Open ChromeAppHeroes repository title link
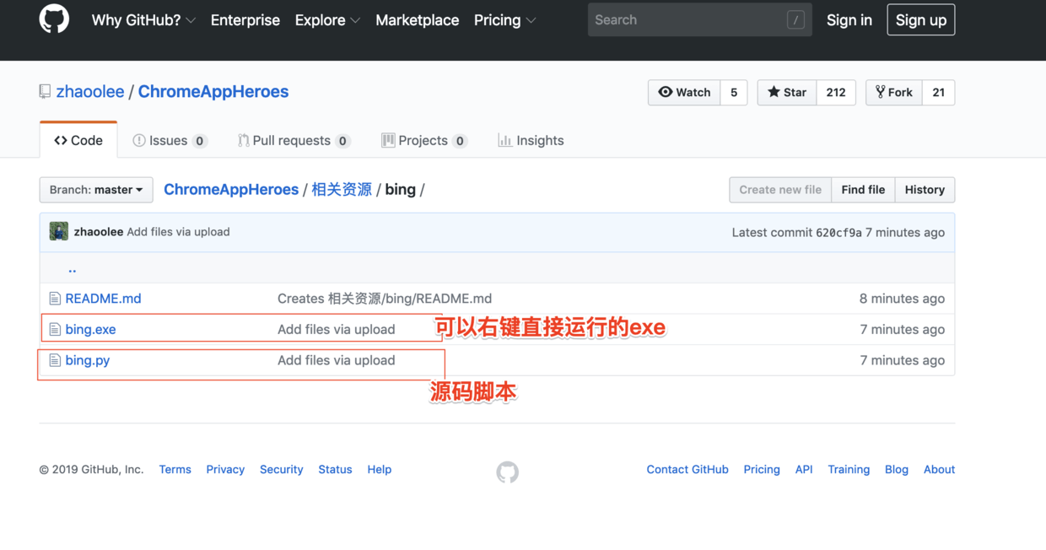The image size is (1046, 550). point(213,92)
